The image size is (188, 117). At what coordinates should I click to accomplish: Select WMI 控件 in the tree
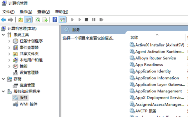[29, 104]
